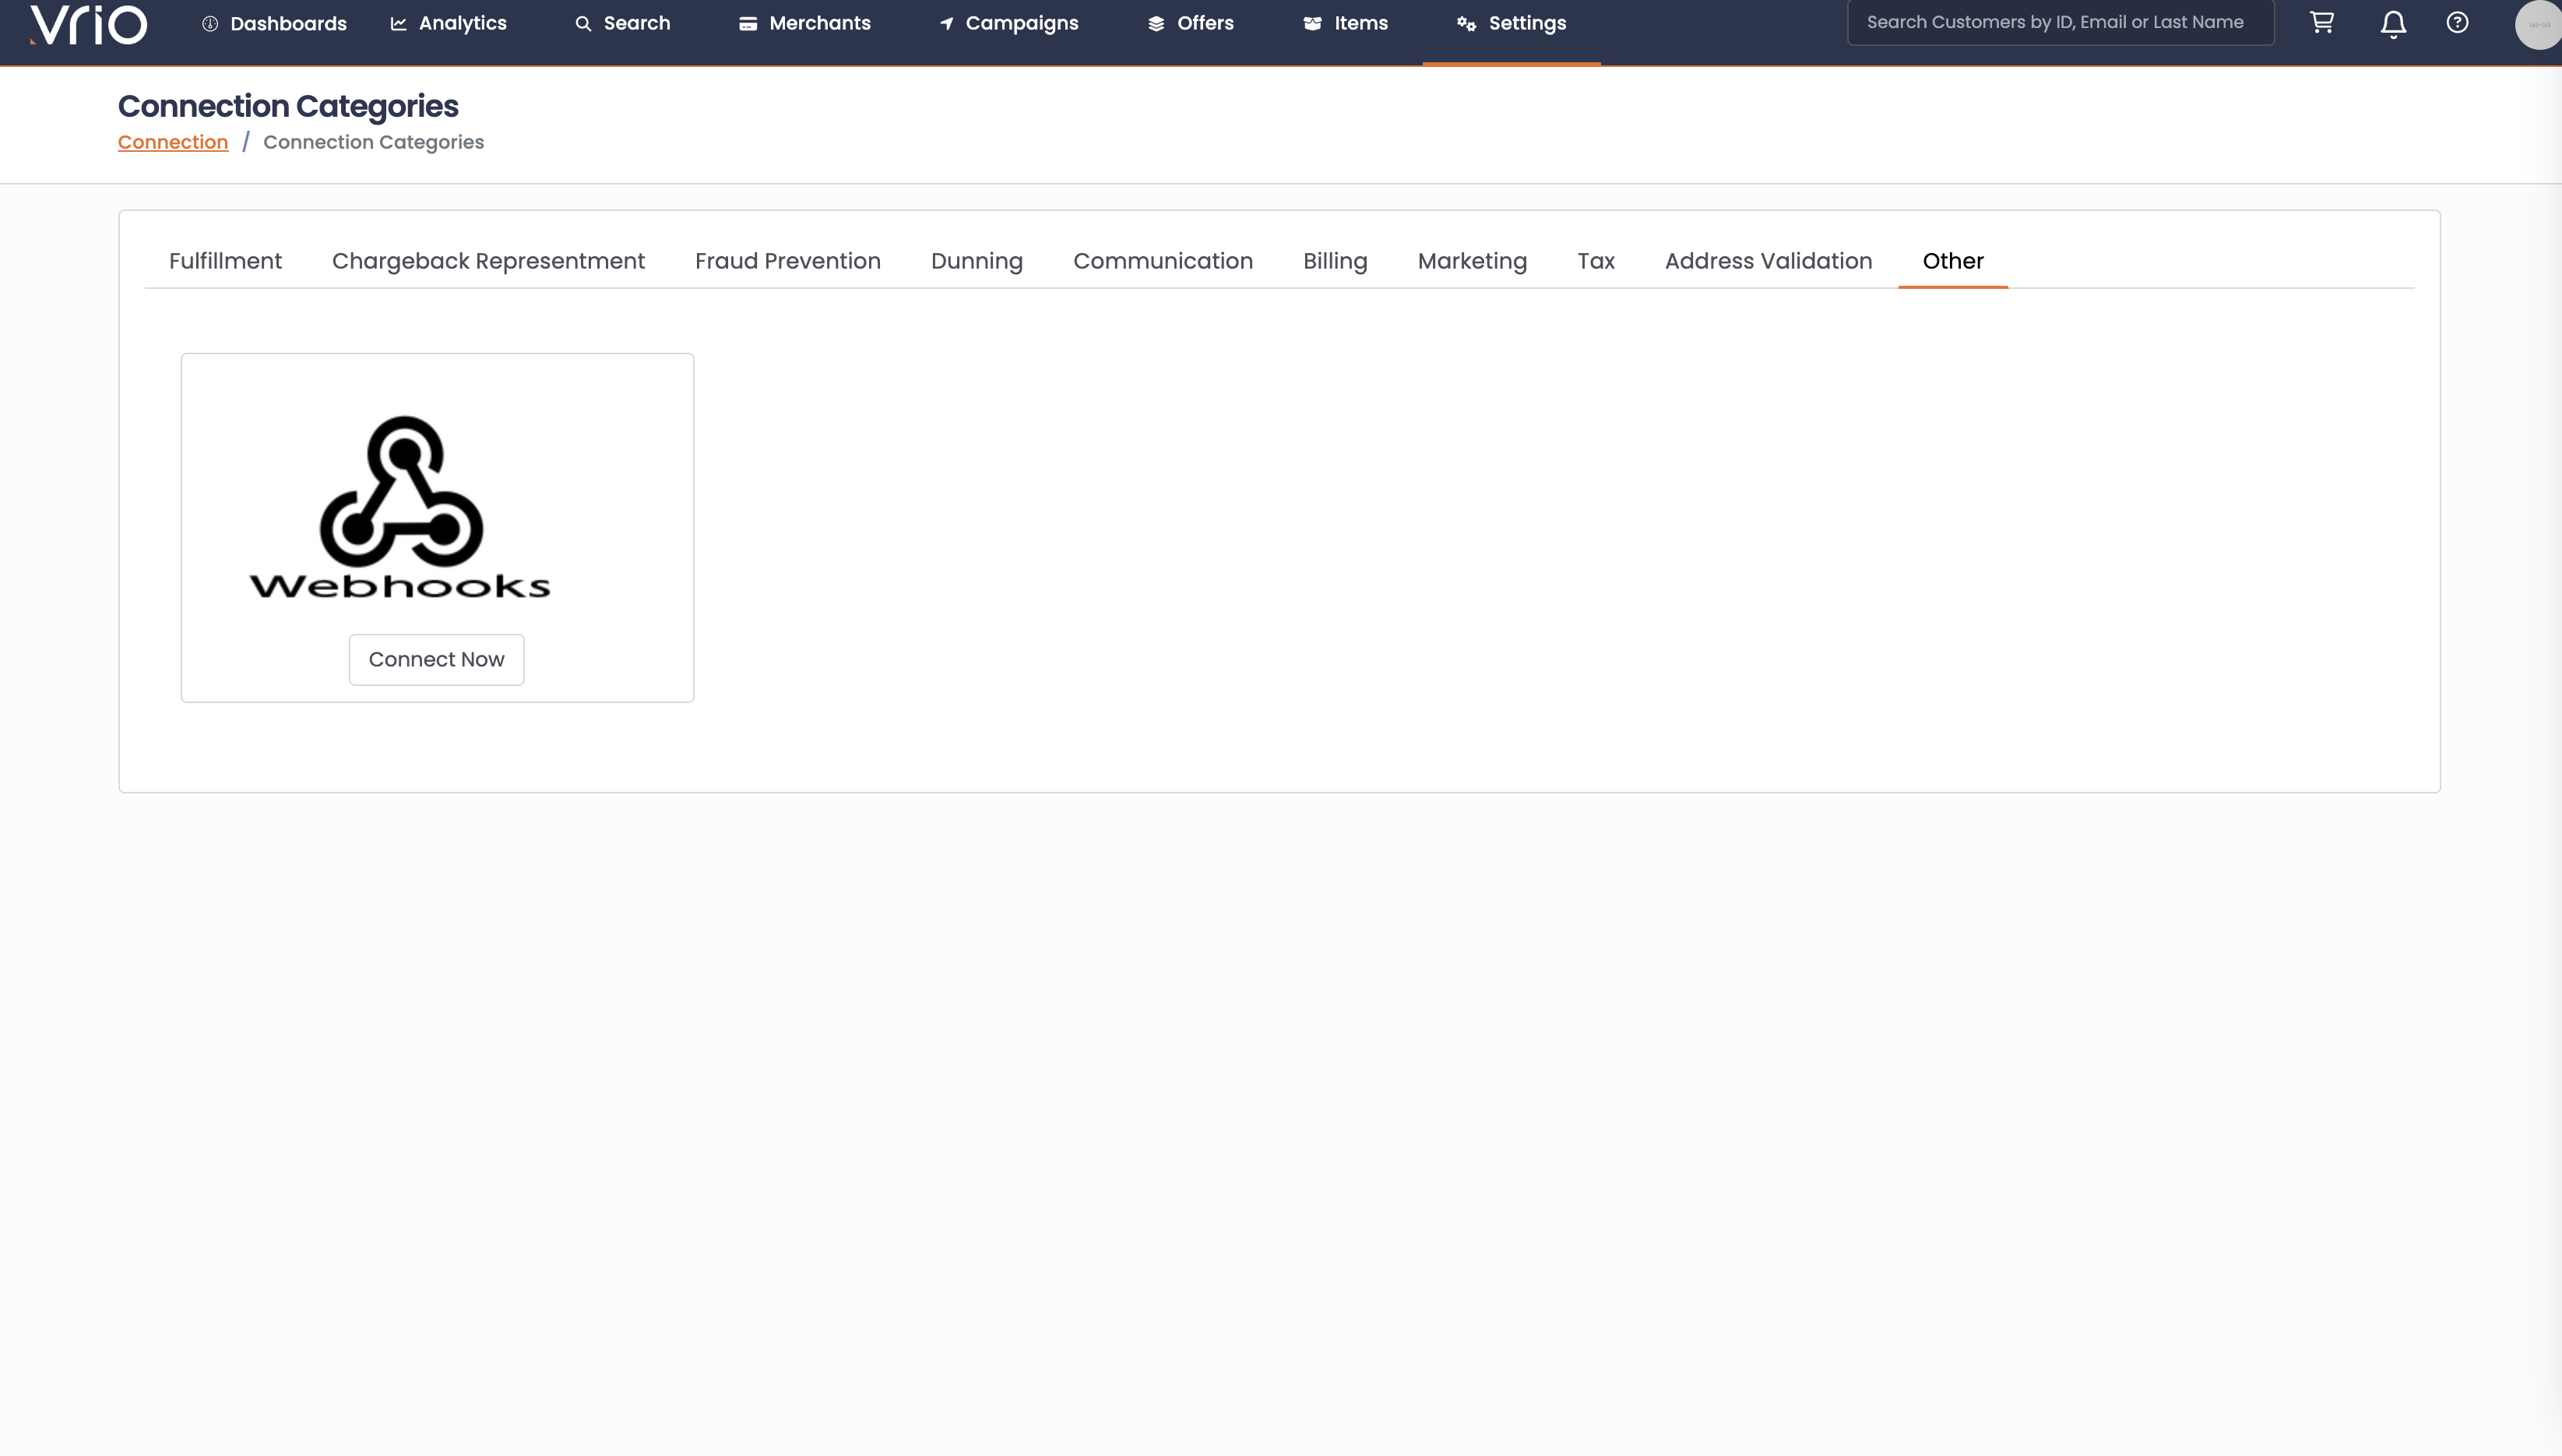Follow the Connection breadcrumb link
Screen dimensions: 2562x1456
point(173,142)
